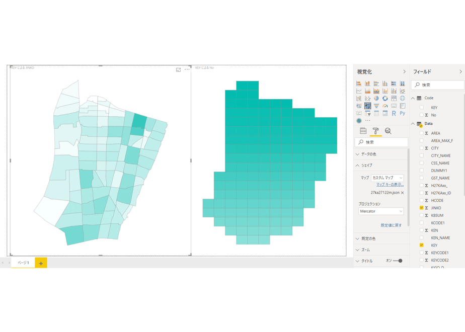Select the stacked column chart visual

point(367,84)
